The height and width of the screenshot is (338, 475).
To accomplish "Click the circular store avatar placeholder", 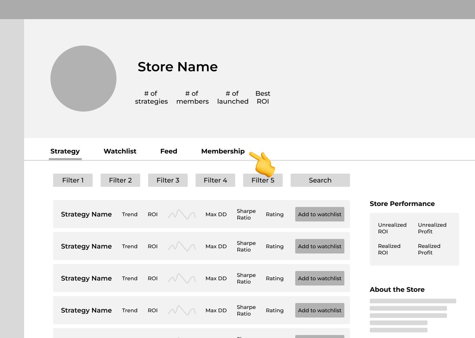I will [83, 79].
